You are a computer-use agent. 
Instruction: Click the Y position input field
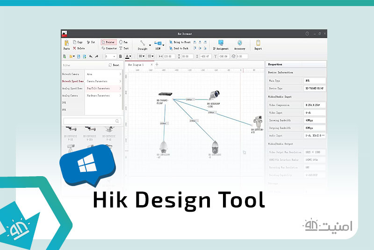(x=224, y=57)
